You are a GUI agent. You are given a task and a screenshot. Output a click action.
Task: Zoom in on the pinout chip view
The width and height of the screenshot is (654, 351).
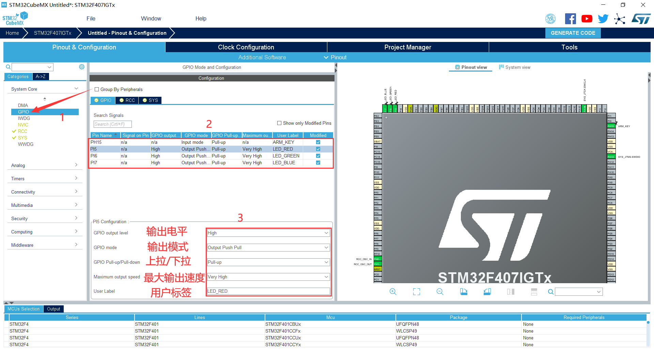click(393, 292)
